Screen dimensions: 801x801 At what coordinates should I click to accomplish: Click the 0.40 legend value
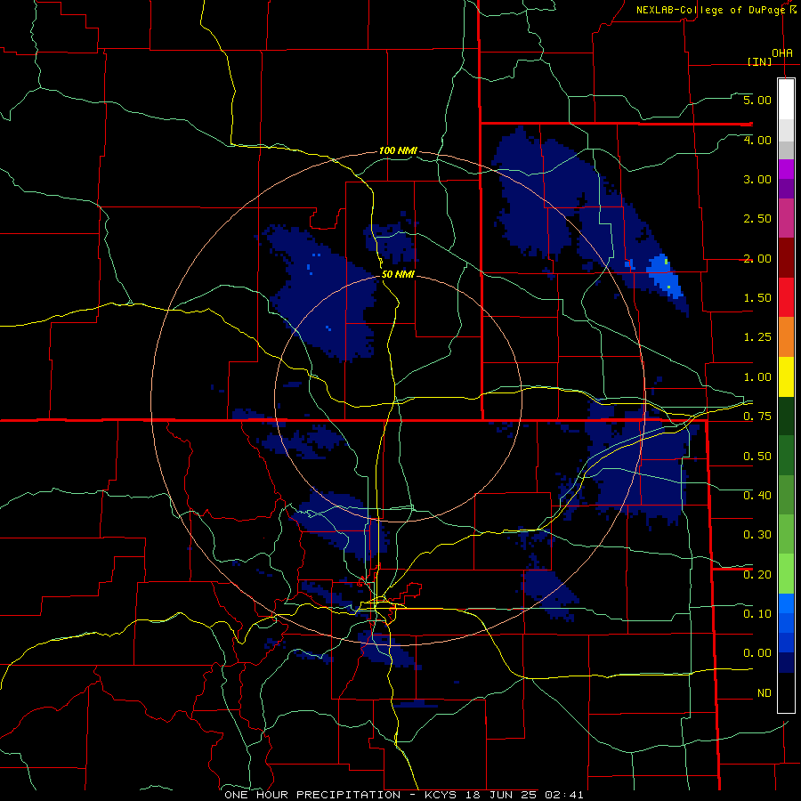pos(757,496)
